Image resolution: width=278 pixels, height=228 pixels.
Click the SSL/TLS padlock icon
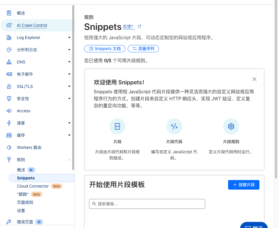(9, 86)
